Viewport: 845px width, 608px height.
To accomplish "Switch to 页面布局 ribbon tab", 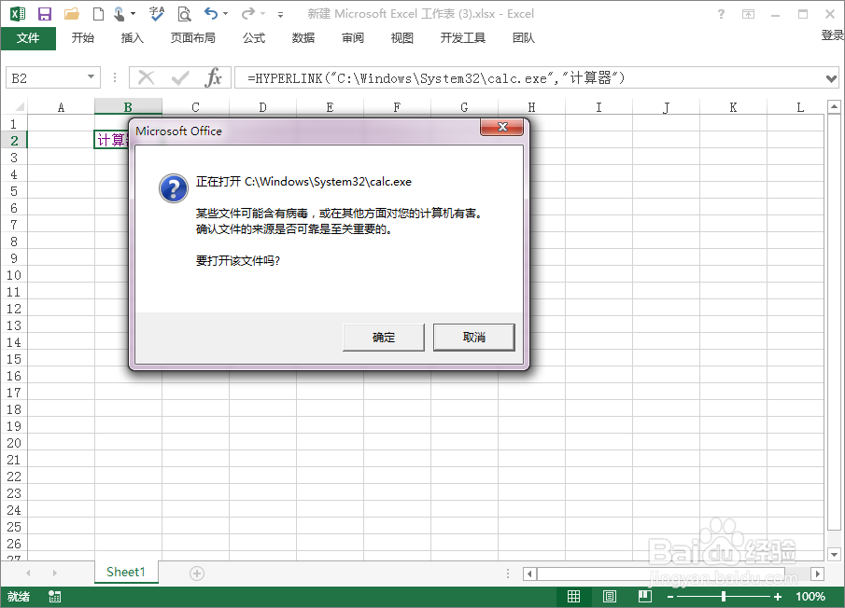I will [x=193, y=37].
